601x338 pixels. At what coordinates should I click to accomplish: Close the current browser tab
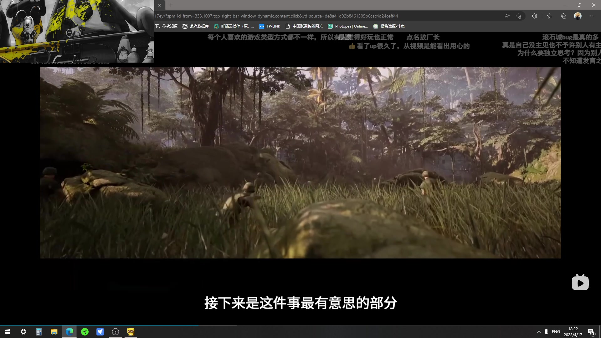159,5
